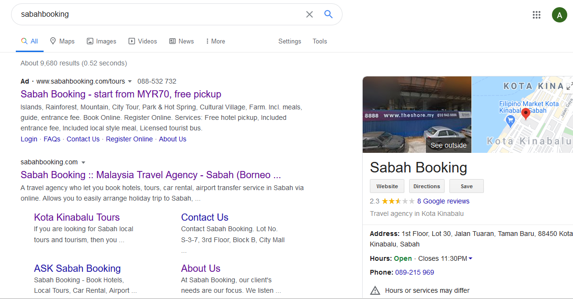Click the warning triangle icon near hours notice

(375, 290)
